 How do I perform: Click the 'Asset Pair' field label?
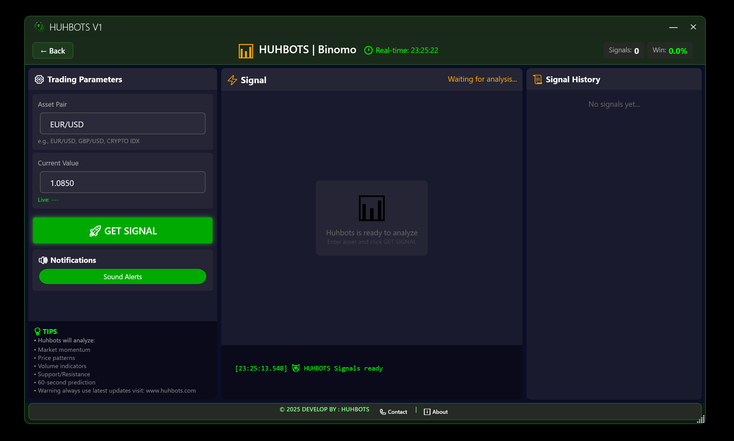pyautogui.click(x=52, y=105)
